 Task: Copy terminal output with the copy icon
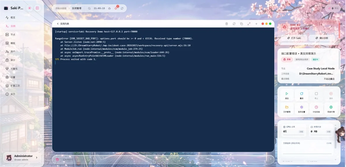242,24
